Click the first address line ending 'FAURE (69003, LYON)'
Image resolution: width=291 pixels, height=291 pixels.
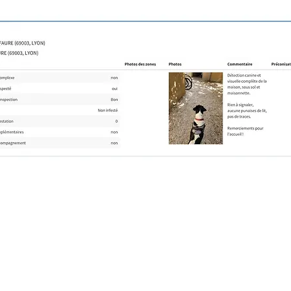click(x=23, y=43)
